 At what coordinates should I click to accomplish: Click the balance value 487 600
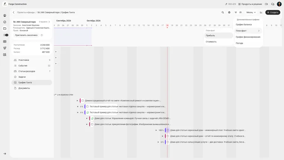point(46,52)
